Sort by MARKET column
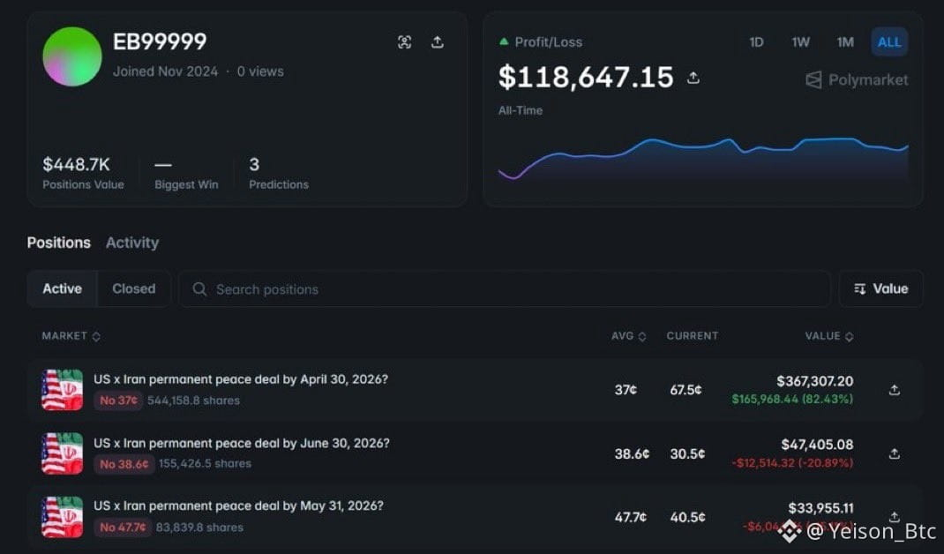This screenshot has width=944, height=554. (71, 336)
